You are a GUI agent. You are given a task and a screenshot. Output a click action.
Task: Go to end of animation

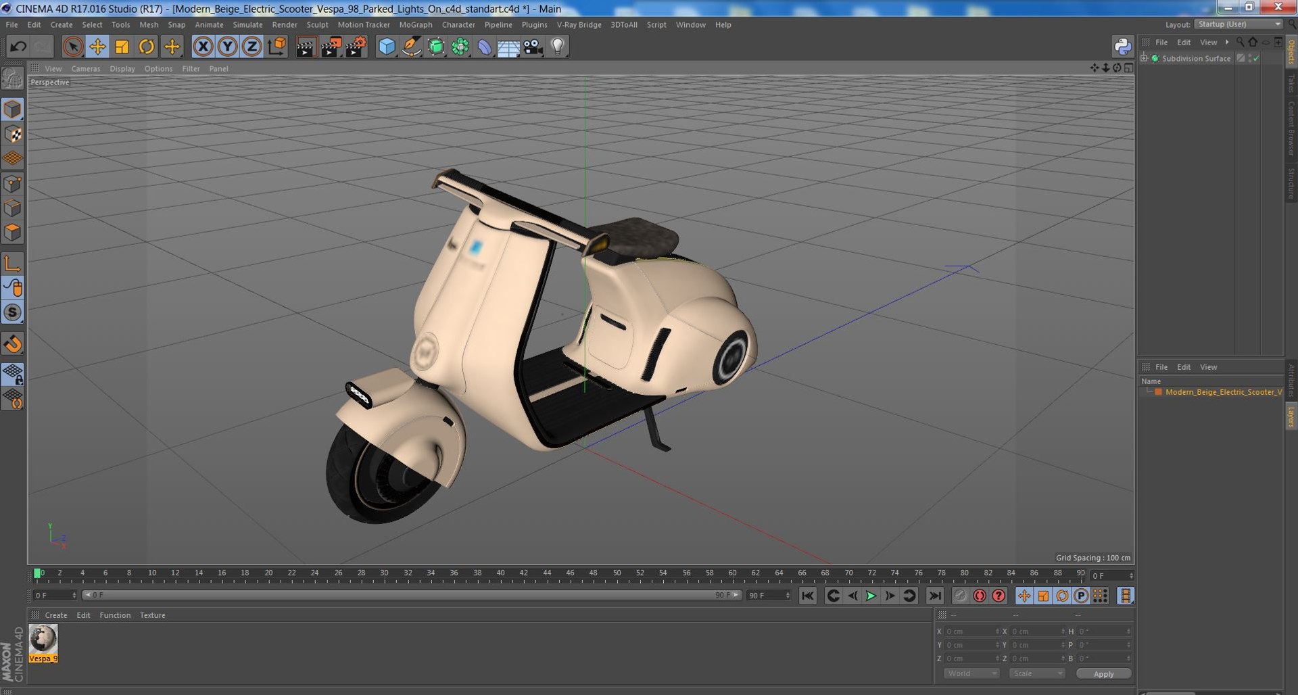coord(934,596)
